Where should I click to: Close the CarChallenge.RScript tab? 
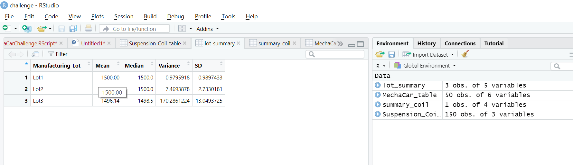tap(61, 43)
